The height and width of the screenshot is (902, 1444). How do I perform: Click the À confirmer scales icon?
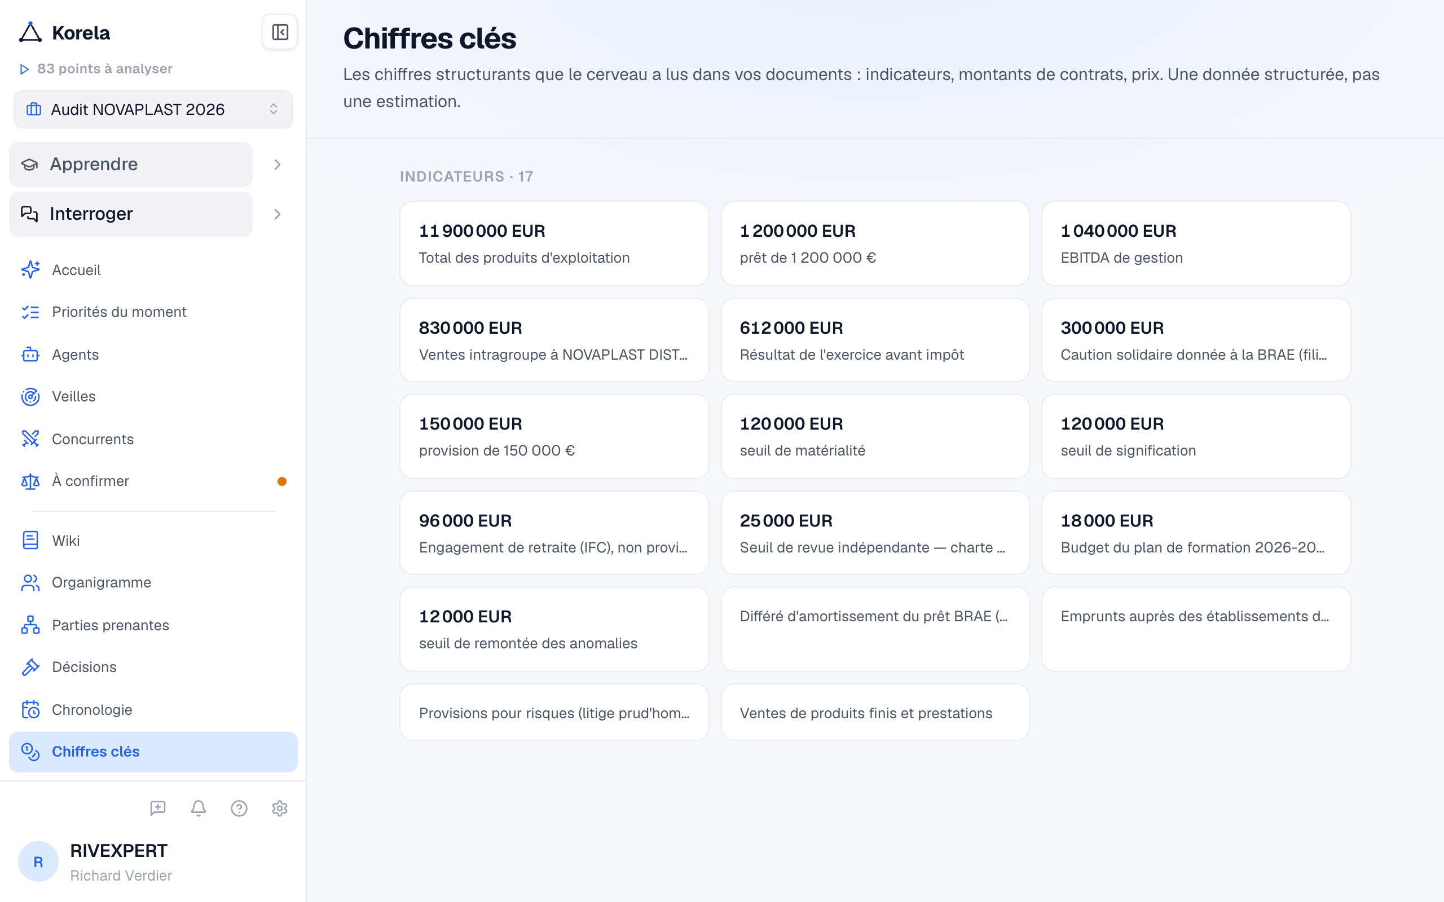(30, 481)
